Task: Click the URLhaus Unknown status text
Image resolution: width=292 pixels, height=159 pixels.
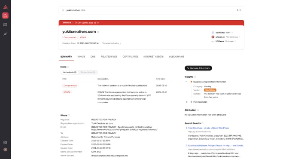Action: (x=229, y=41)
